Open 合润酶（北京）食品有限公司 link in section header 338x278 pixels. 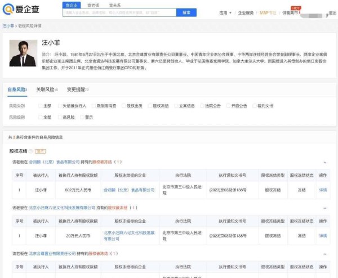pyautogui.click(x=54, y=162)
